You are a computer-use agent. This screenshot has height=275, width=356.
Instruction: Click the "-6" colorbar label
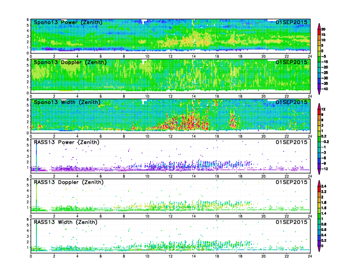pyautogui.click(x=324, y=158)
